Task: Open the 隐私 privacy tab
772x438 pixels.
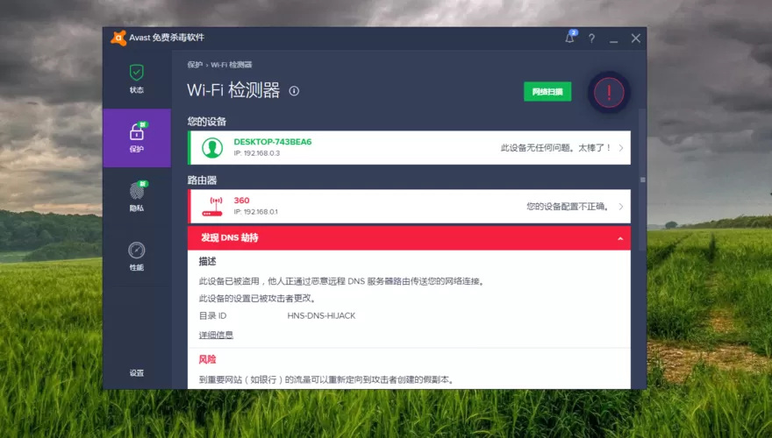Action: [136, 196]
